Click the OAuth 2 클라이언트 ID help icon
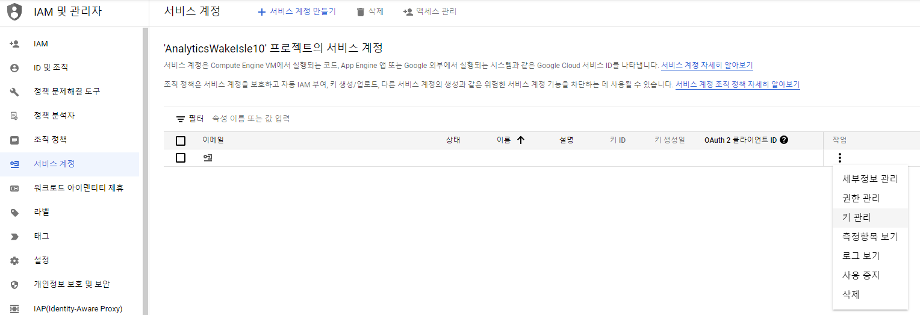This screenshot has height=315, width=920. (x=784, y=140)
